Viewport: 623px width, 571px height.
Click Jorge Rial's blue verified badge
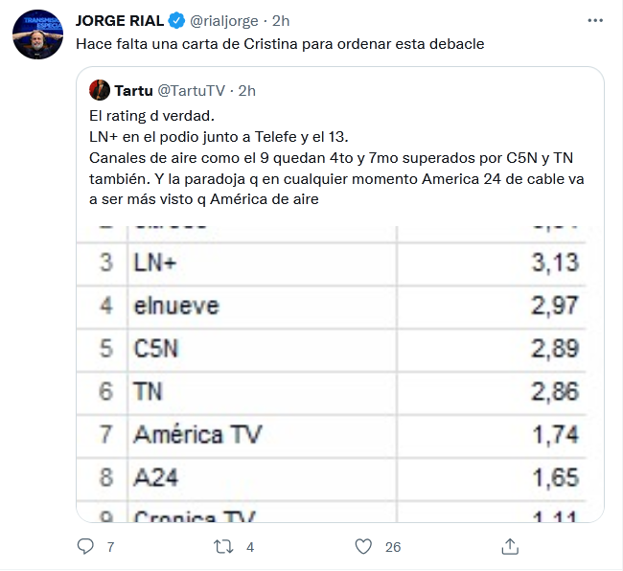click(x=176, y=21)
